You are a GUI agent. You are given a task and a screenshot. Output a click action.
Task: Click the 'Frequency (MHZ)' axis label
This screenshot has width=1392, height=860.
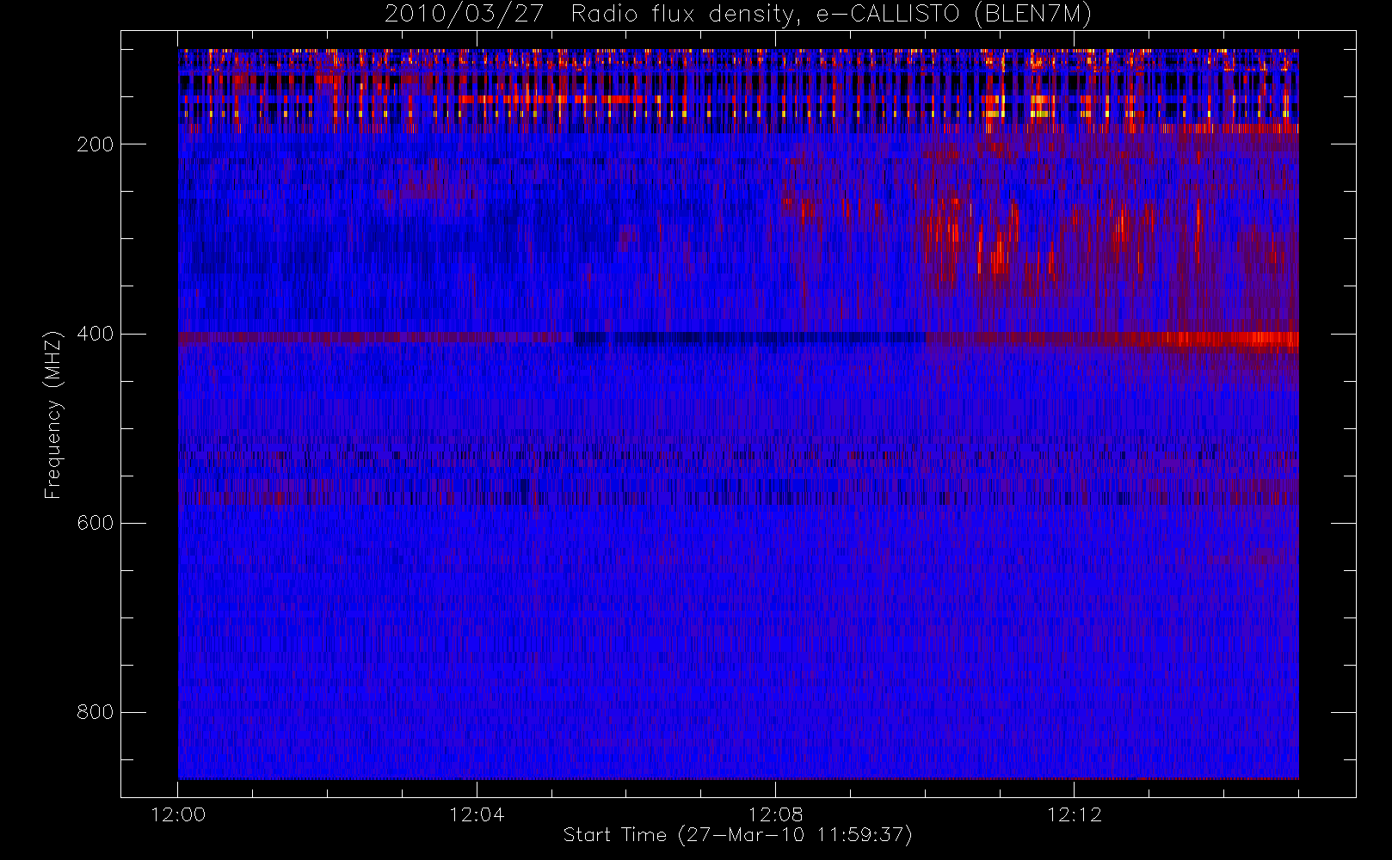click(53, 415)
